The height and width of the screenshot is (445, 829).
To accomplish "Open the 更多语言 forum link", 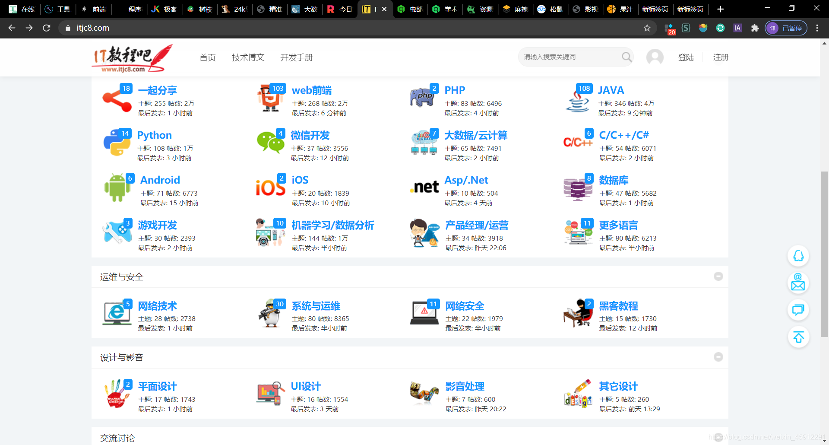I will point(618,225).
